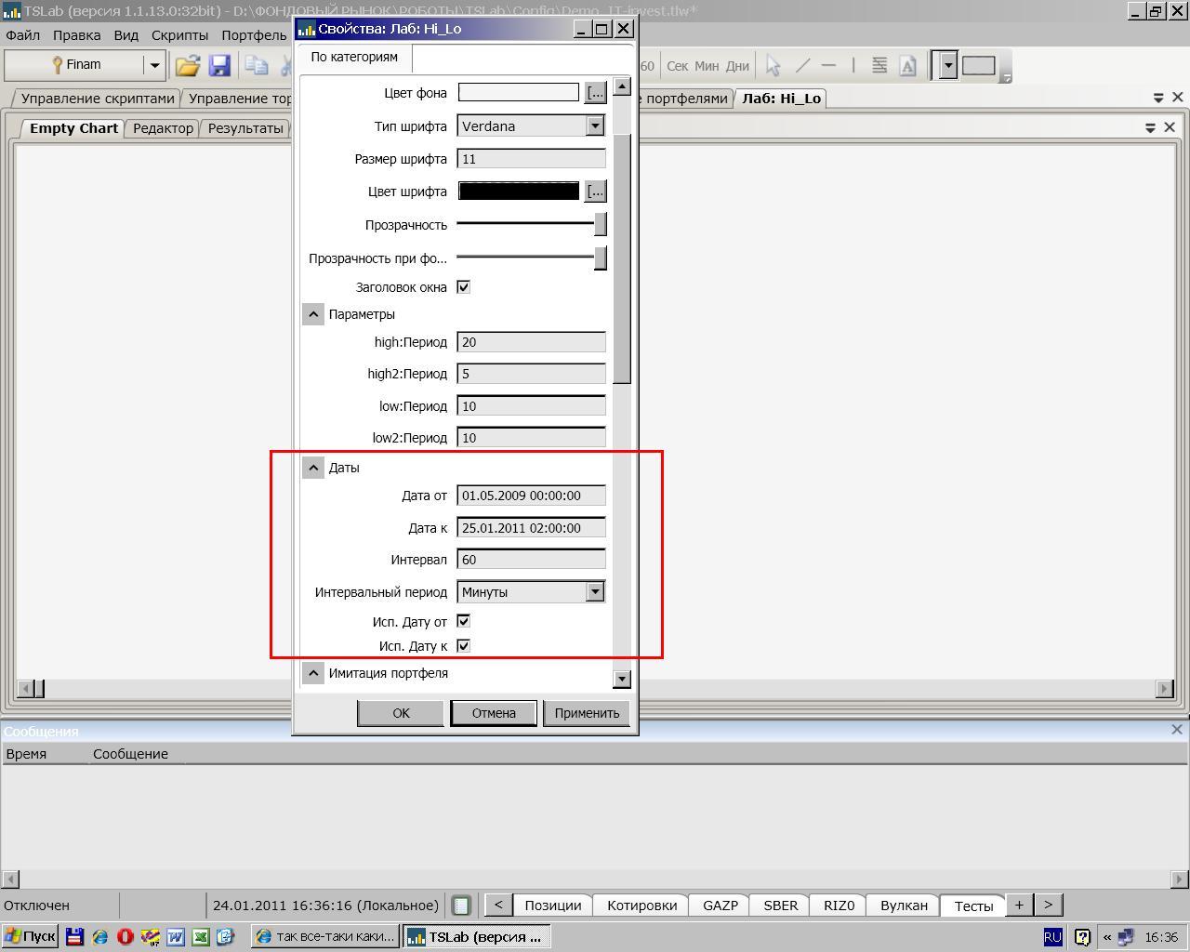Launch Internet Explorer from quick launch

[100, 936]
